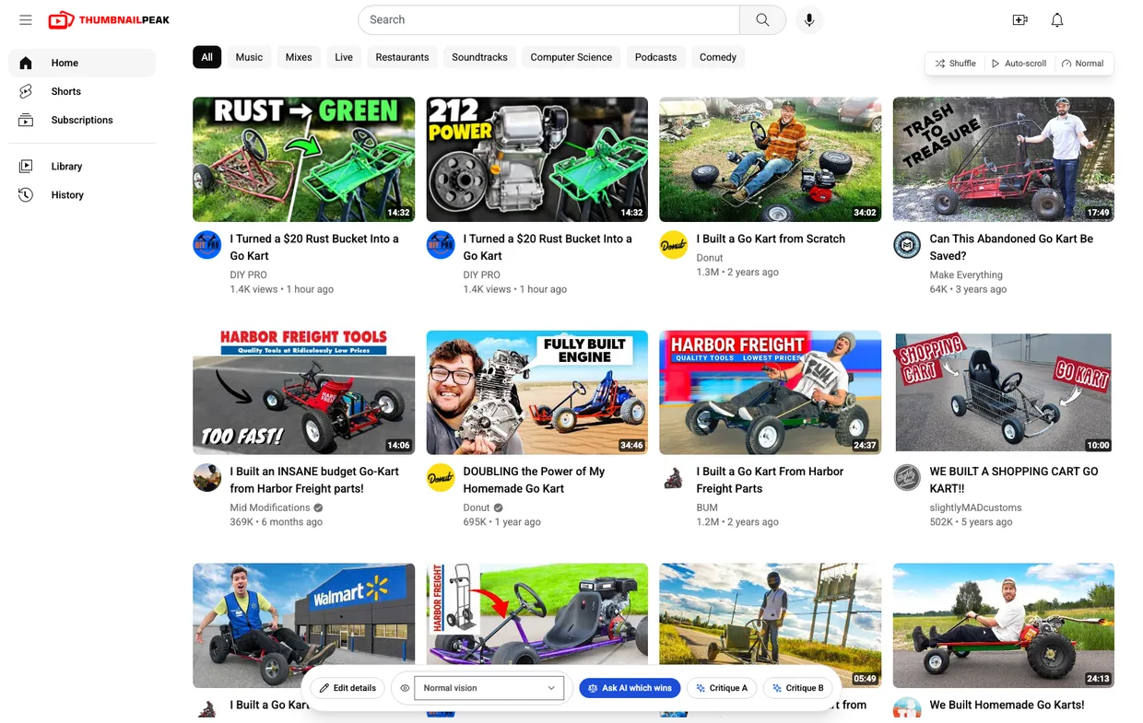The width and height of the screenshot is (1143, 723).
Task: Open I Built a Go Kart From Harbor Freight Parts
Action: coord(770,480)
